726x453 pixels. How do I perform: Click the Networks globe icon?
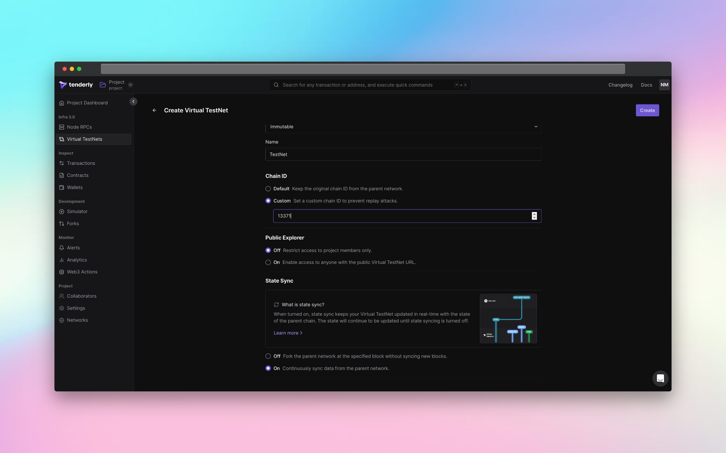62,320
